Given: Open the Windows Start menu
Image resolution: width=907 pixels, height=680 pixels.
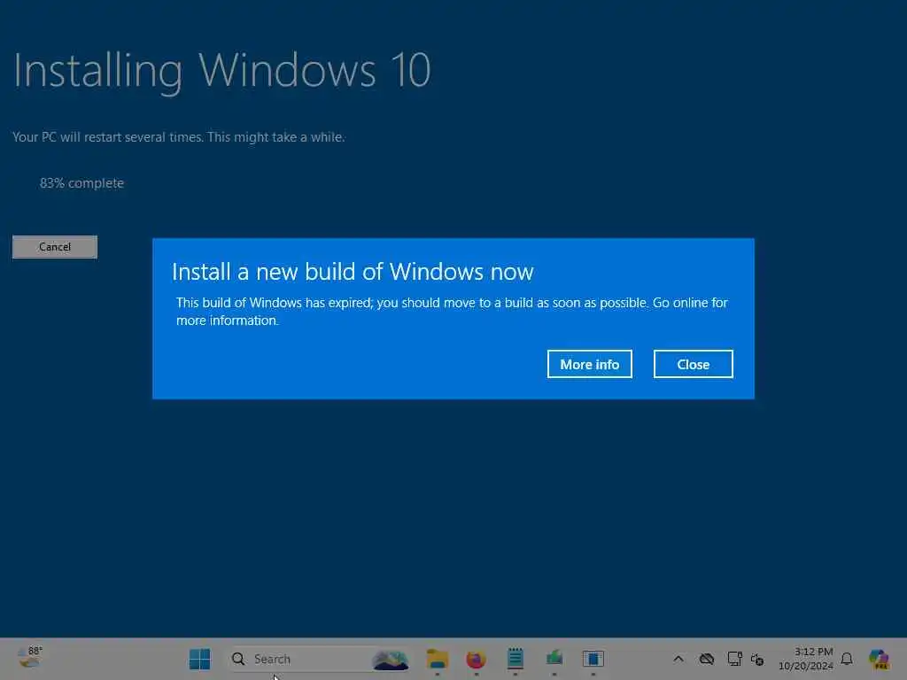Looking at the screenshot, I should (200, 659).
